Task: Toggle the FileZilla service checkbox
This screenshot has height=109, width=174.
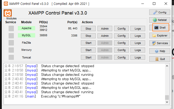Action: click(11, 43)
